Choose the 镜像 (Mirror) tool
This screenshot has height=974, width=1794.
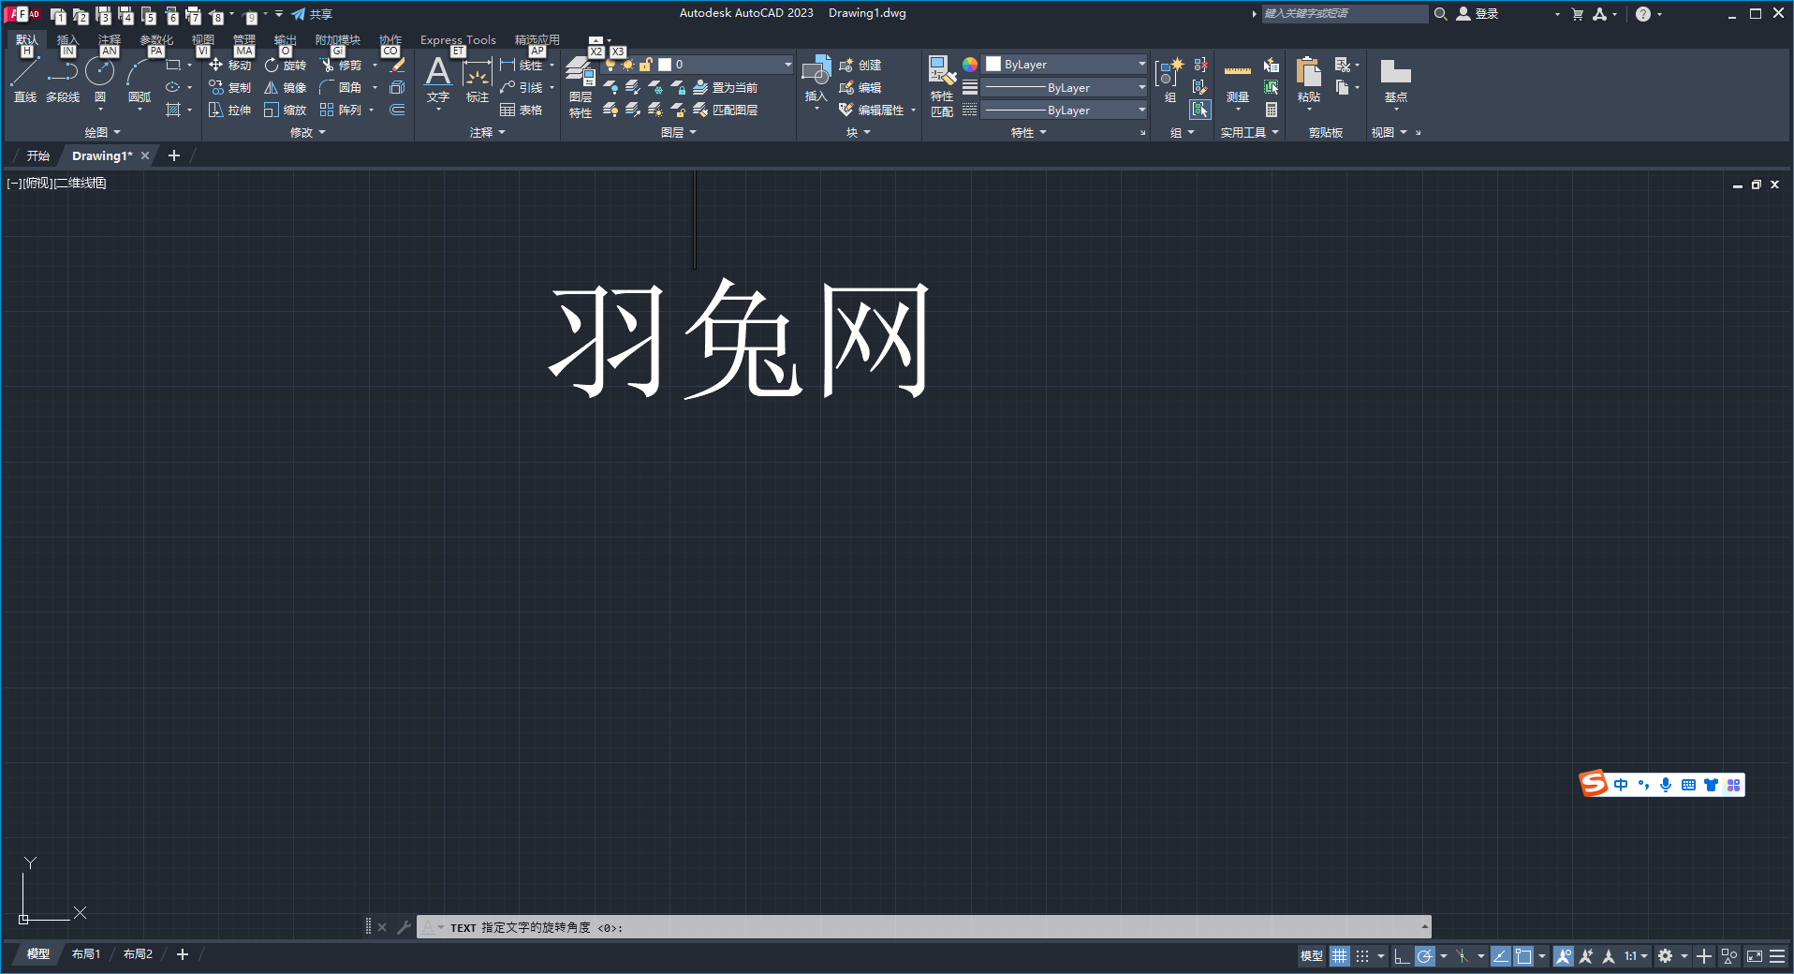[286, 88]
